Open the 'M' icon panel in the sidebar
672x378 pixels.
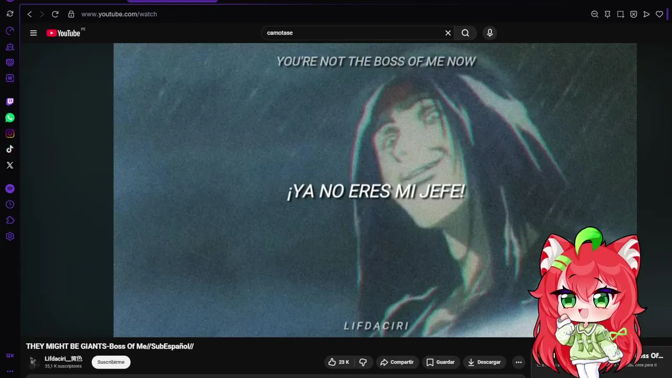coord(10,78)
